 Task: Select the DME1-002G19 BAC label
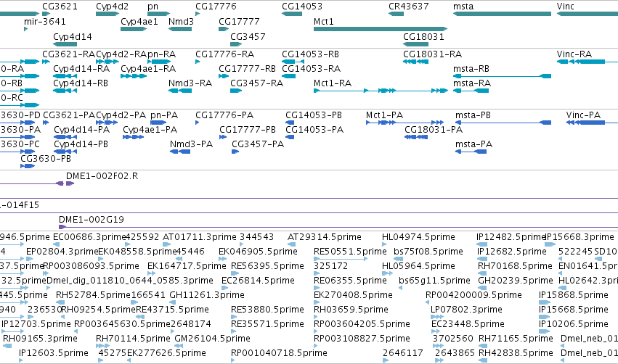(91, 219)
